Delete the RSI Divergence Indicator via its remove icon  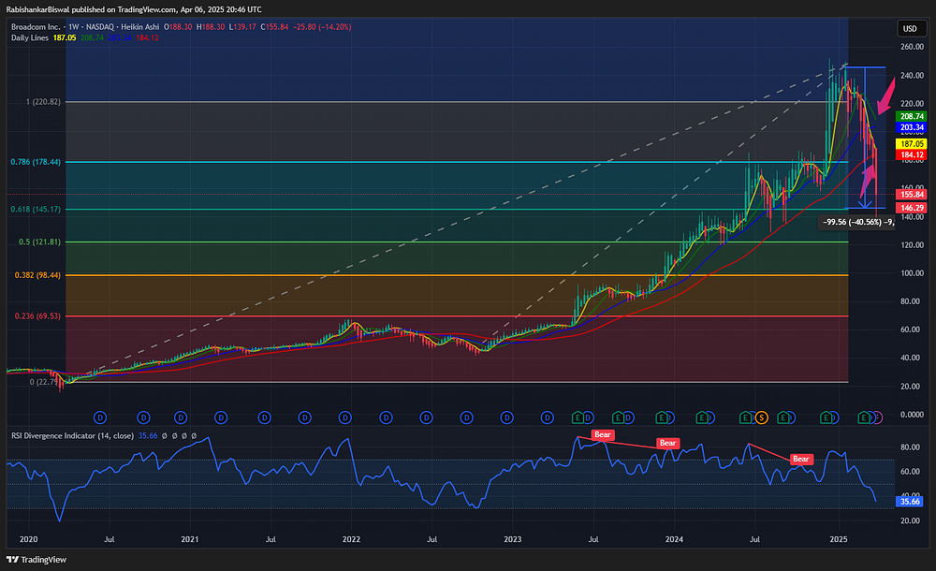point(184,435)
